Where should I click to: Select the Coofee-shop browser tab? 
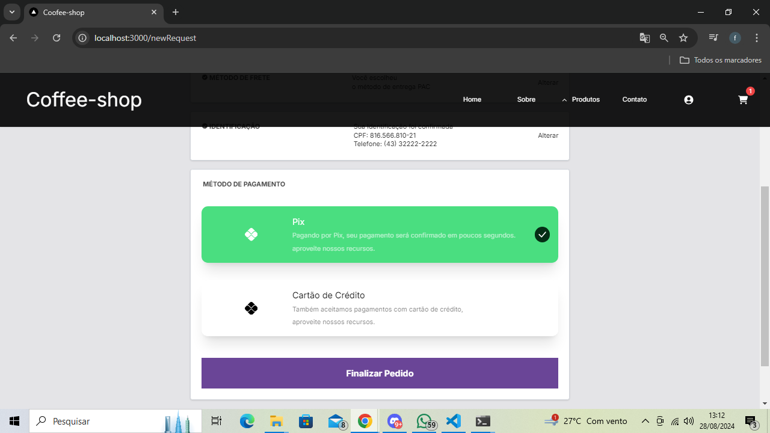(93, 12)
